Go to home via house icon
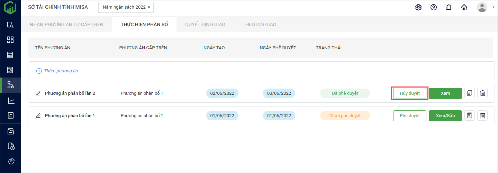The width and height of the screenshot is (498, 173). 464,7
